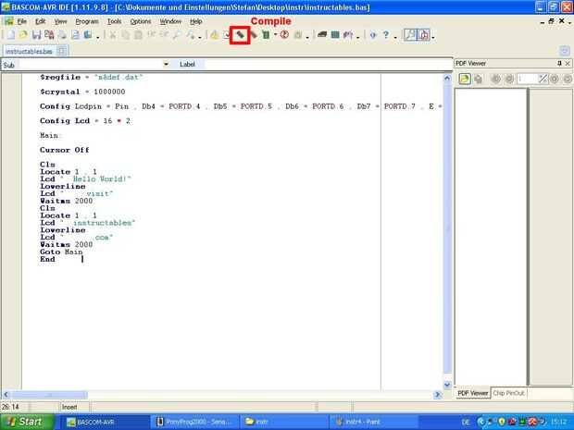
Task: Click the Compile program toolbar icon
Action: point(240,35)
